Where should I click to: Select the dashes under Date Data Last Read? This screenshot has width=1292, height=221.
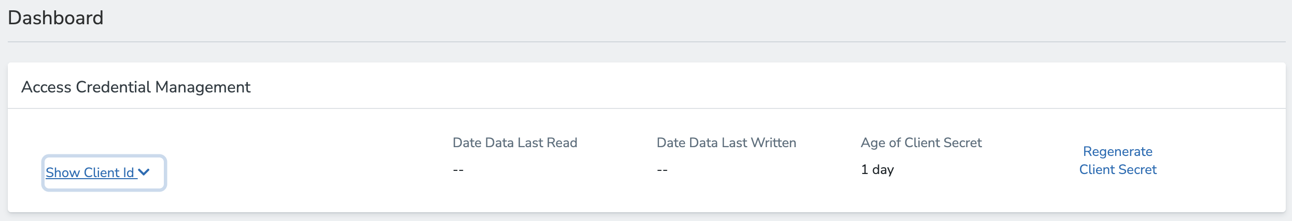(458, 170)
